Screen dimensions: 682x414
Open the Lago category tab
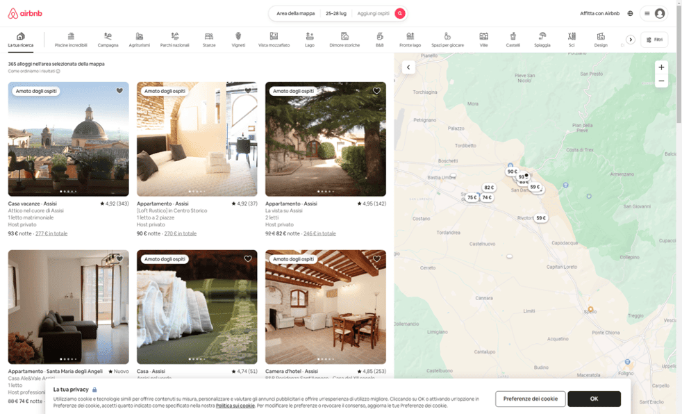click(x=309, y=40)
